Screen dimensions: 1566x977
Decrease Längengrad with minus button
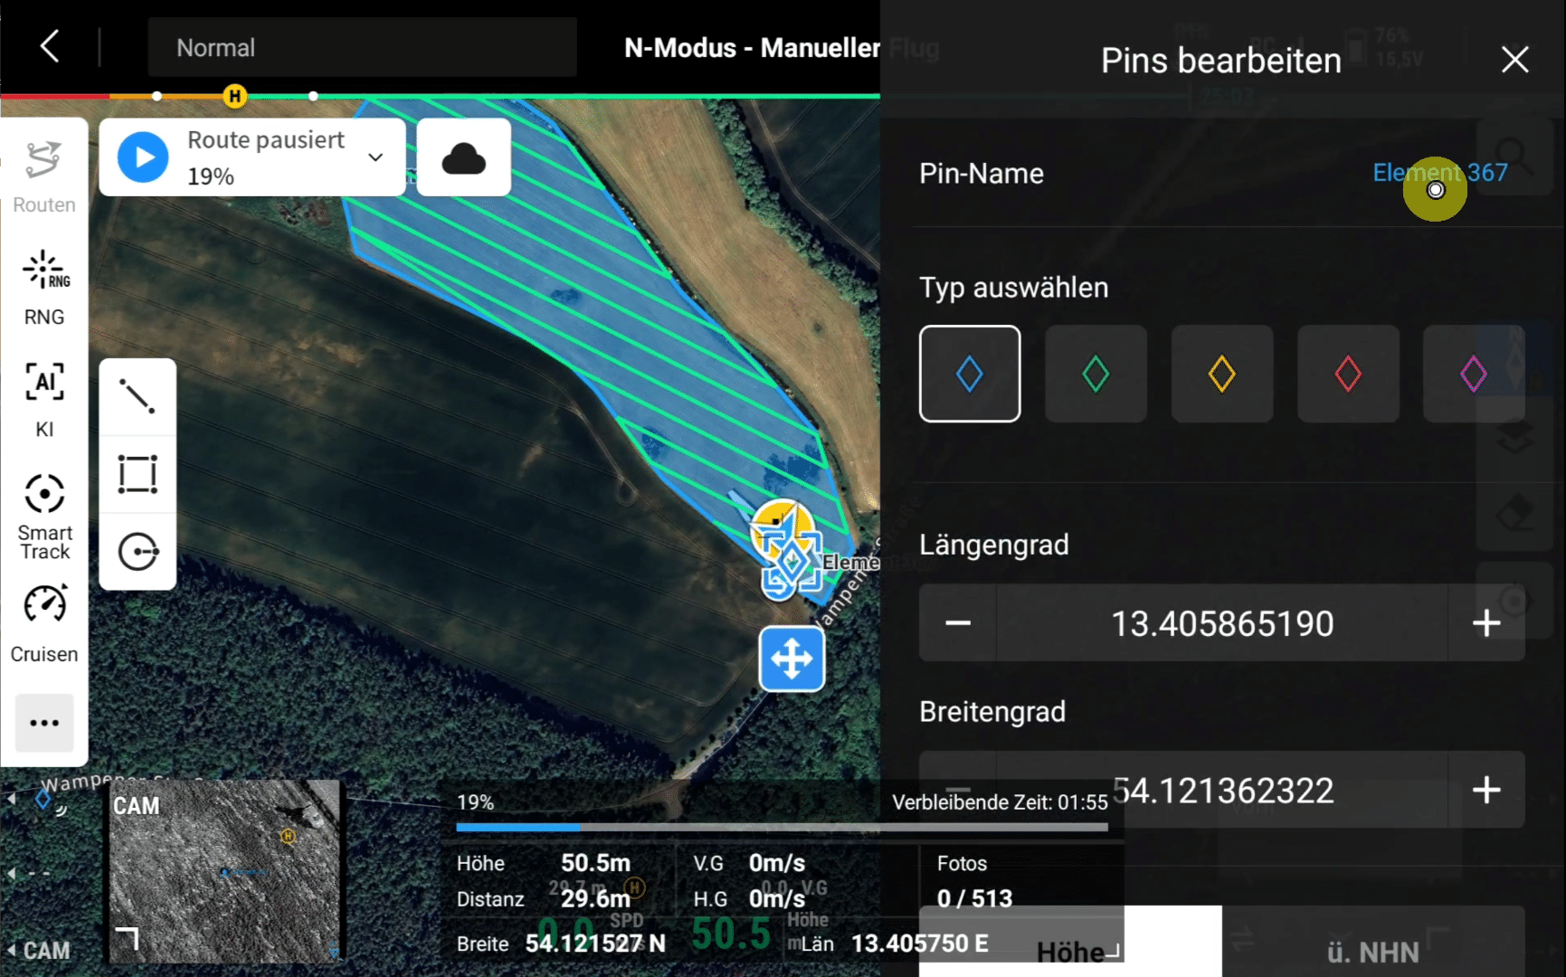point(958,623)
